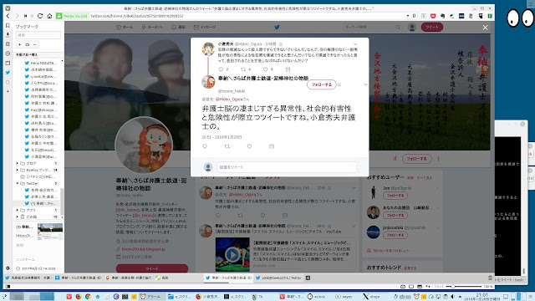Open the address bar dropdown arrow
Screen dimensions: 535x301
tap(408, 16)
